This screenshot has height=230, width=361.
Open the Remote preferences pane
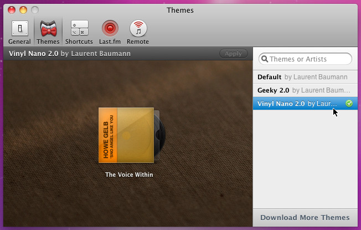pos(138,32)
